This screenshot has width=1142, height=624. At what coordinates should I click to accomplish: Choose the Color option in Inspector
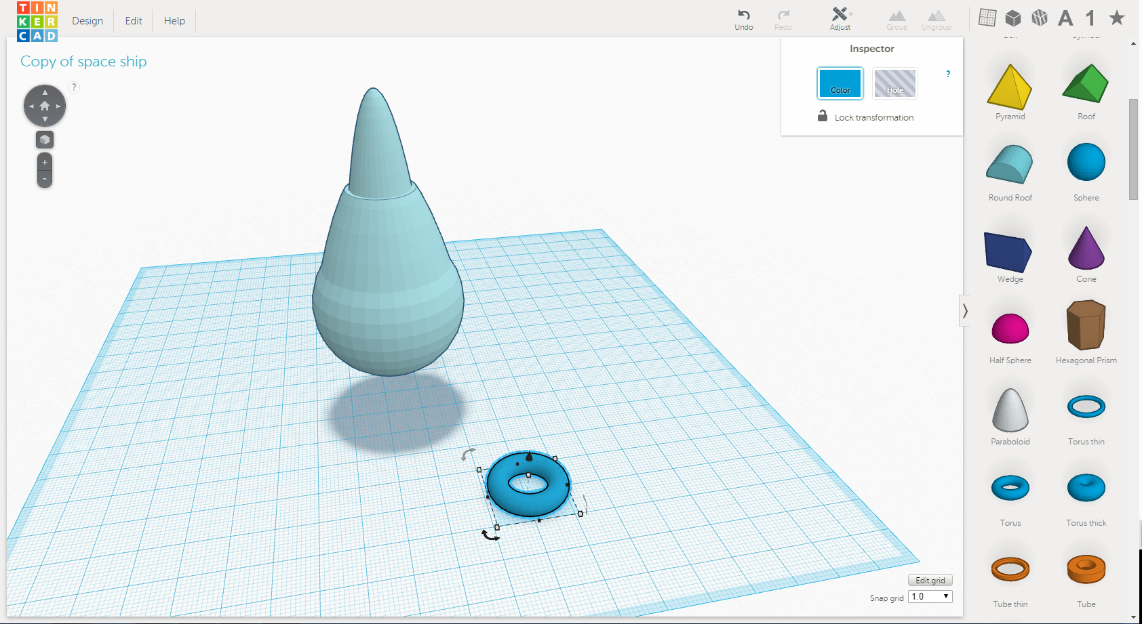[x=840, y=83]
